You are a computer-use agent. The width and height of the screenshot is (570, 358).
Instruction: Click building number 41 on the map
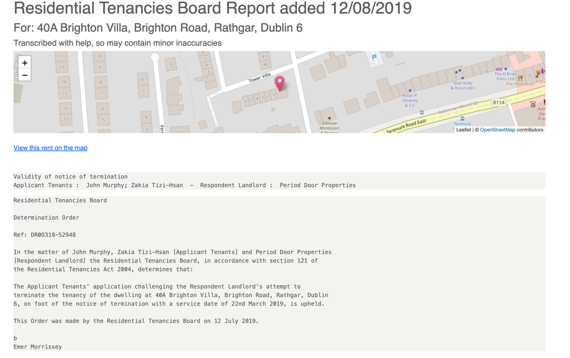coord(265,57)
